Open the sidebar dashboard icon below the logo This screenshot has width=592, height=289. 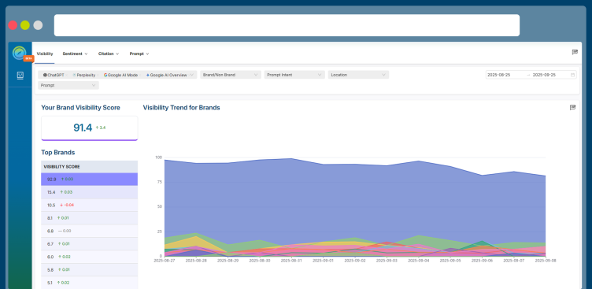coord(20,76)
